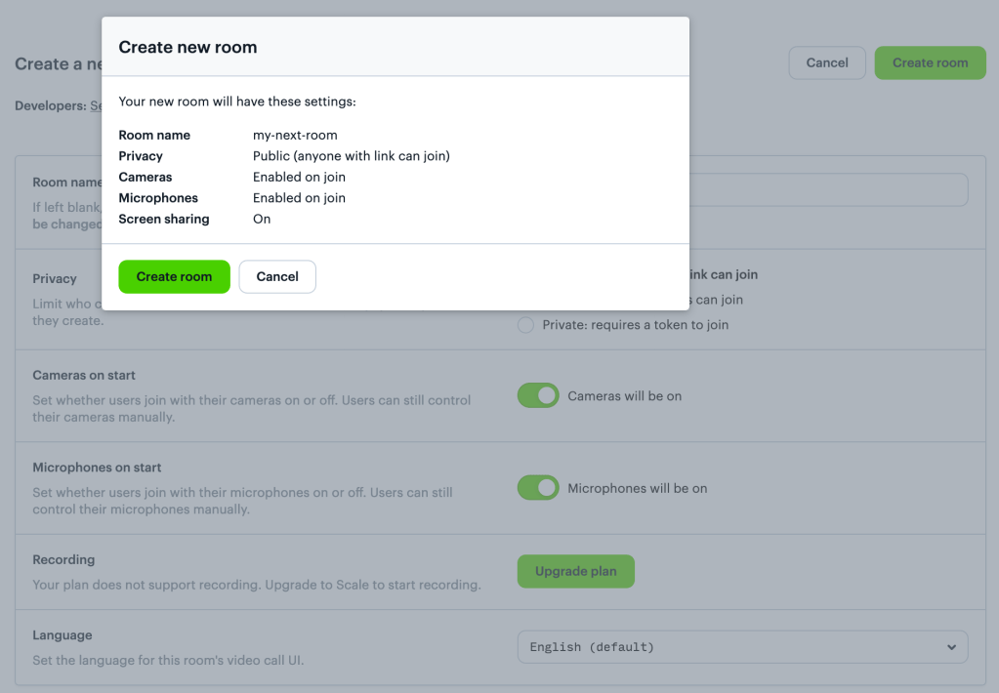Click the my-next-room name in dialog summary
999x693 pixels.
tap(295, 136)
